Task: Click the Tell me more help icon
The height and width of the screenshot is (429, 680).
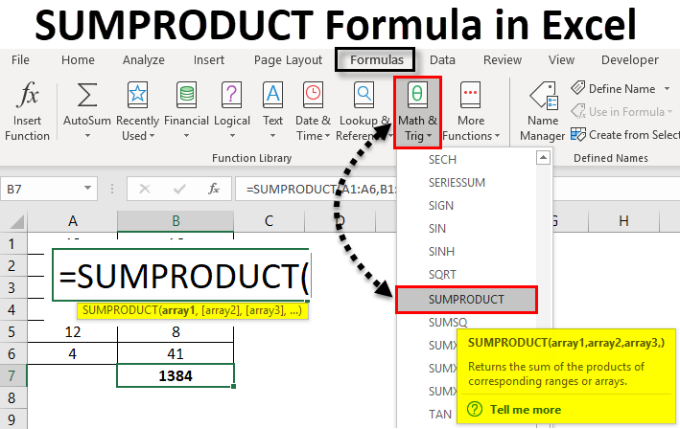Action: 475,409
